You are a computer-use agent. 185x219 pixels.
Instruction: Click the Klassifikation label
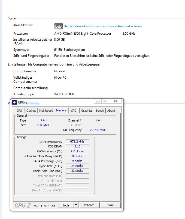[23, 25]
